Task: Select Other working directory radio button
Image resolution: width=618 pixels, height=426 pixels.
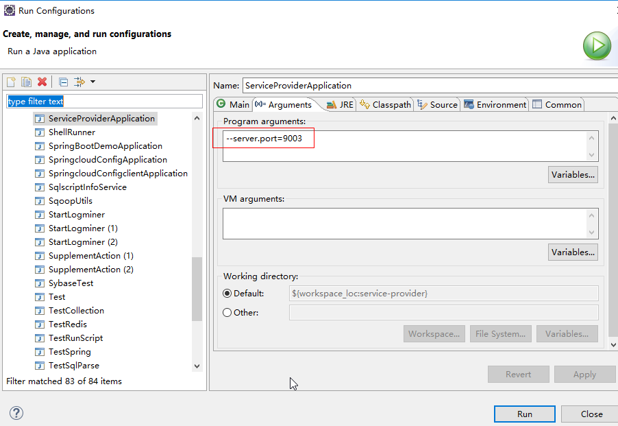Action: pos(227,313)
